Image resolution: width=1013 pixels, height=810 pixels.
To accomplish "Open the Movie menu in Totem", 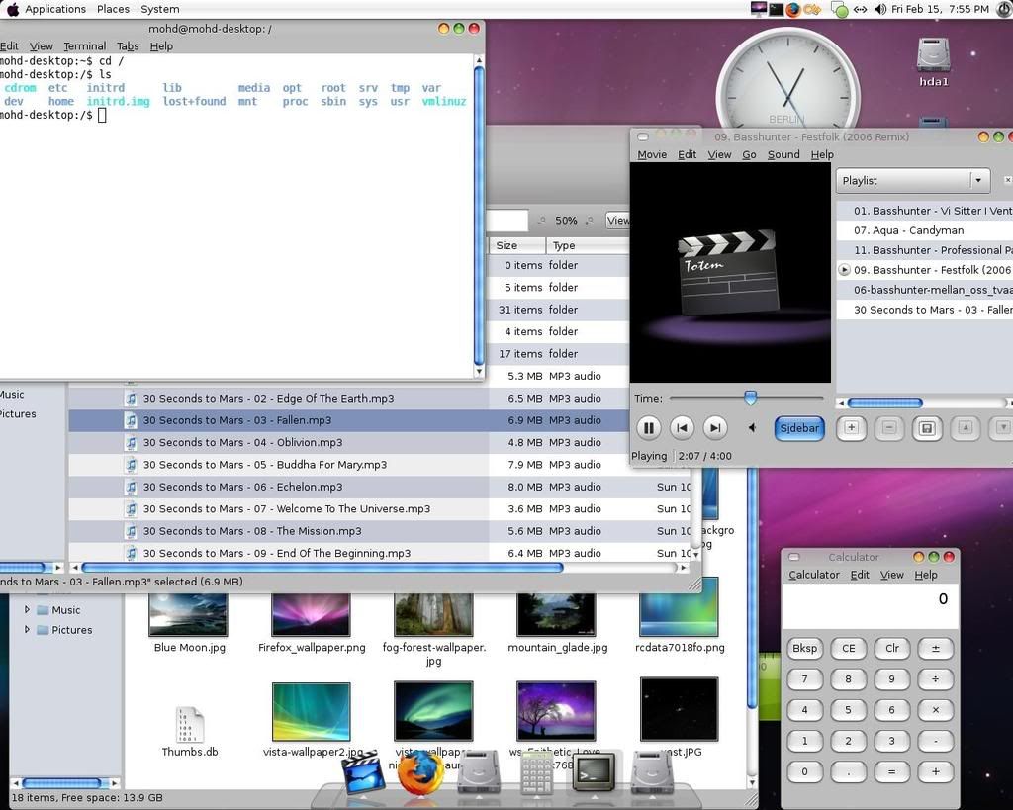I will 652,154.
